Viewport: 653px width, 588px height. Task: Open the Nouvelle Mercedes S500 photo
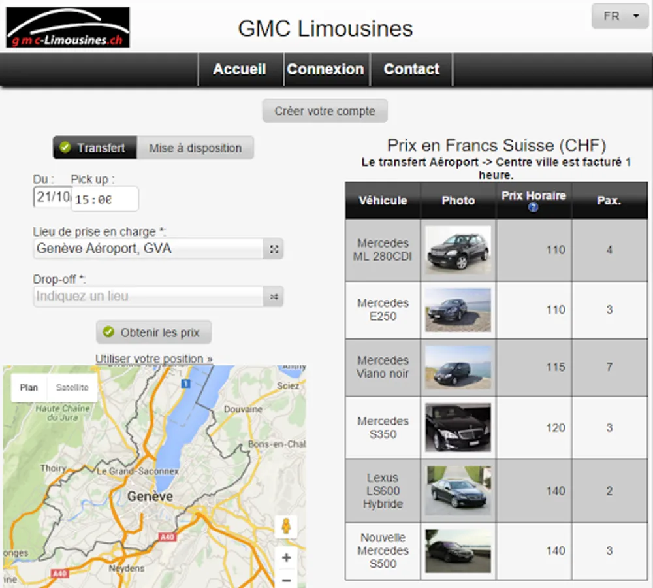458,551
